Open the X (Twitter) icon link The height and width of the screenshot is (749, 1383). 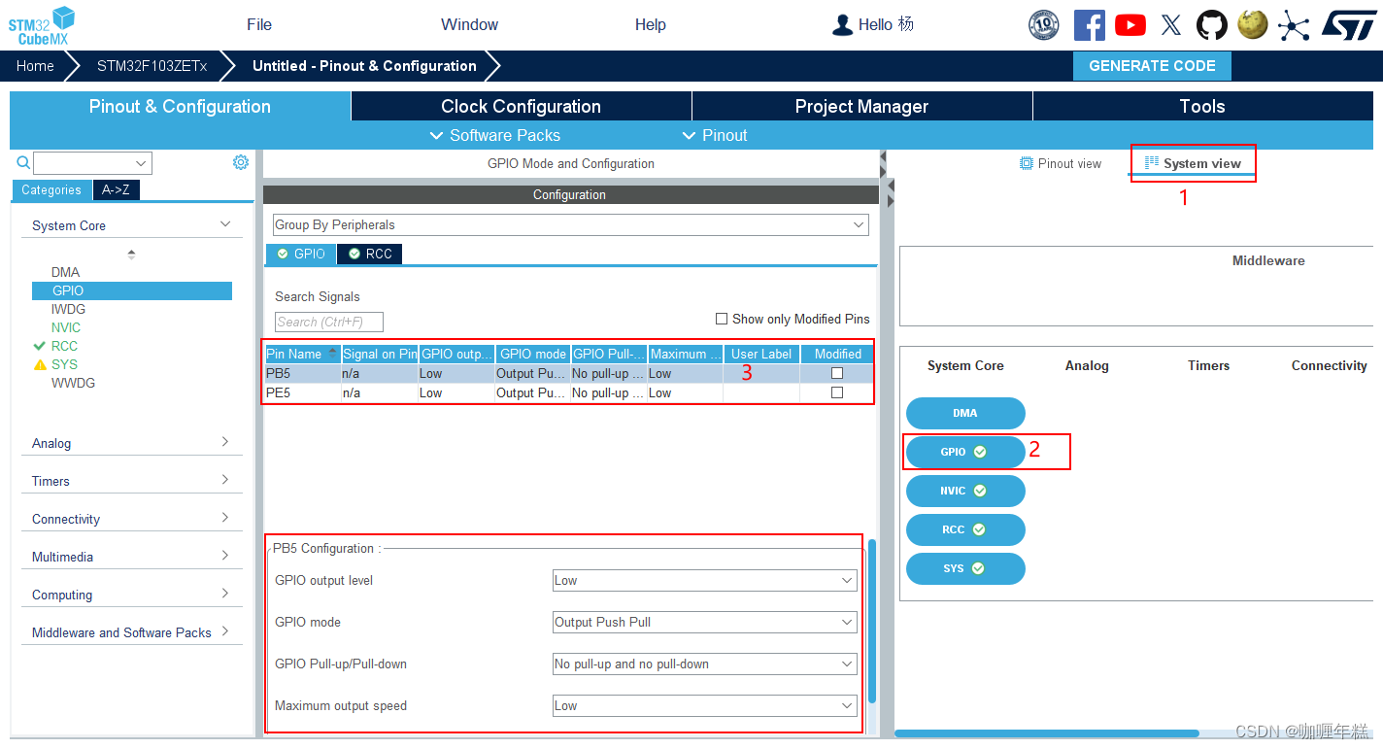coord(1170,25)
